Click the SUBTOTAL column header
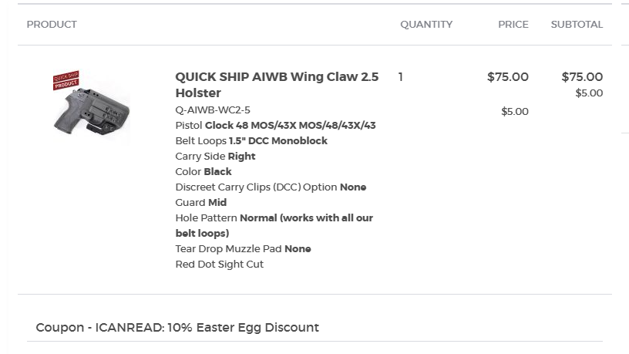Screen dimensions: 629x354 tap(577, 25)
